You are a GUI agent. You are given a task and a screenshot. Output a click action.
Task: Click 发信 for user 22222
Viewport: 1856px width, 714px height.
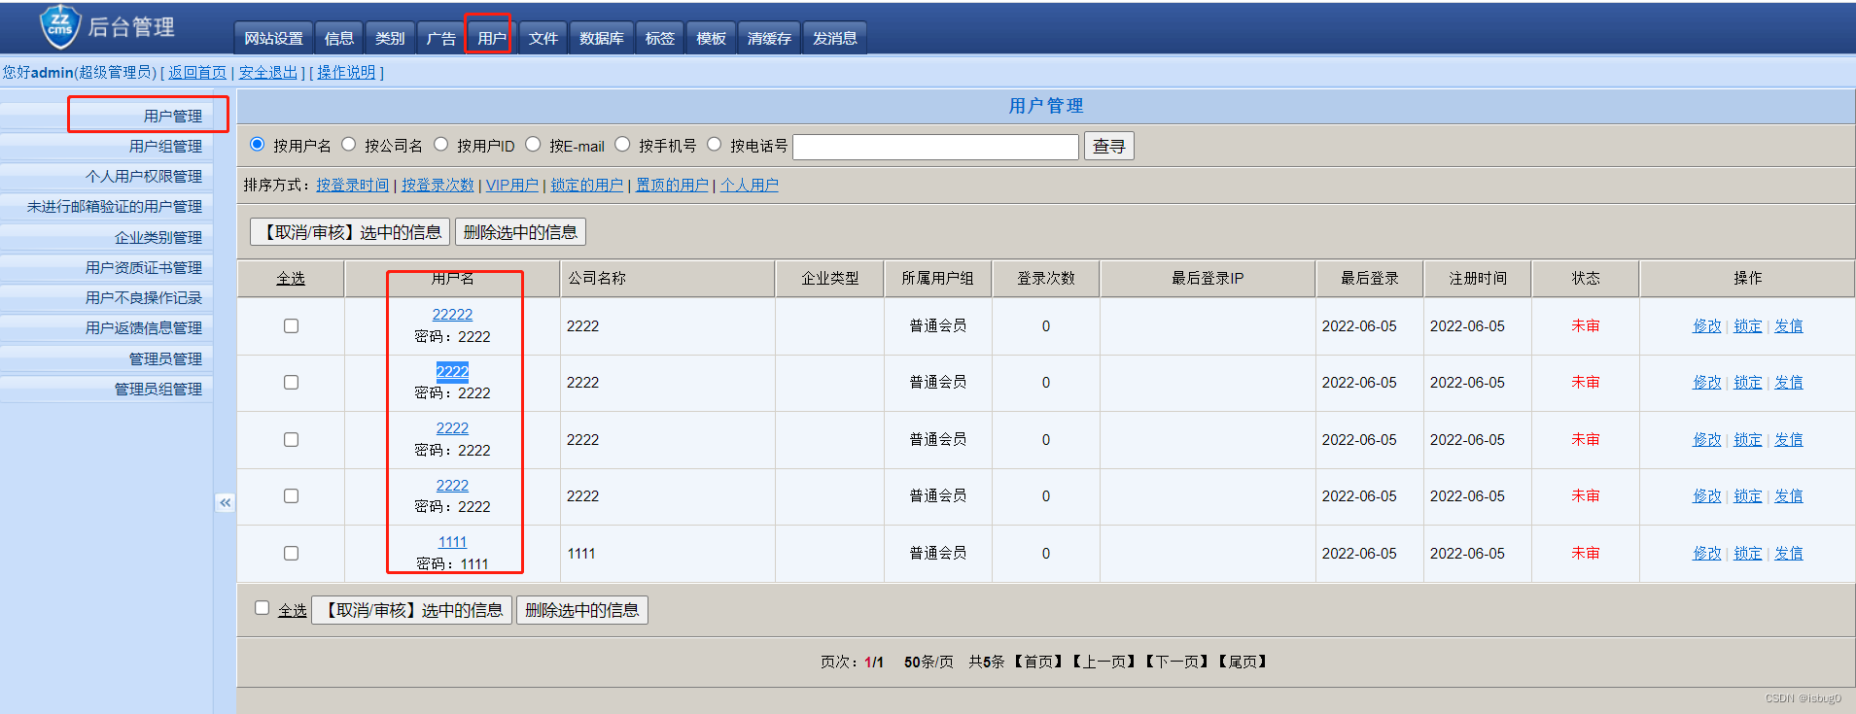tap(1789, 326)
